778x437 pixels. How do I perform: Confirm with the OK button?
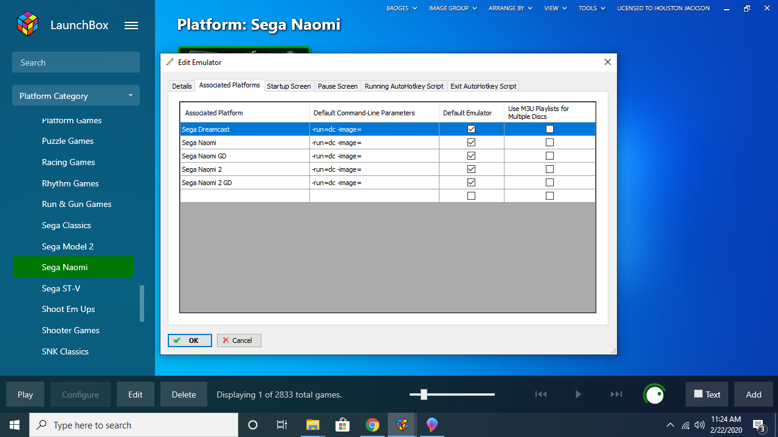tap(190, 340)
